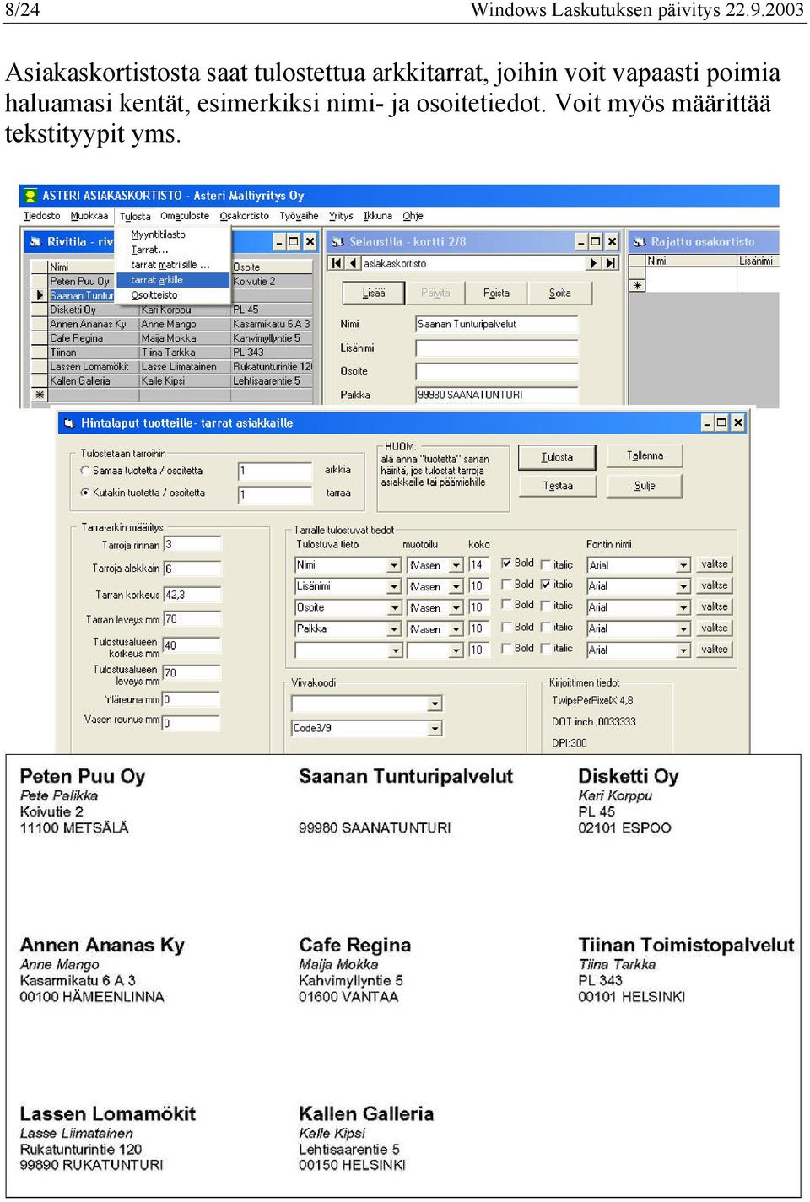Open the Yritys menu
This screenshot has height=1202, width=810.
click(x=341, y=216)
